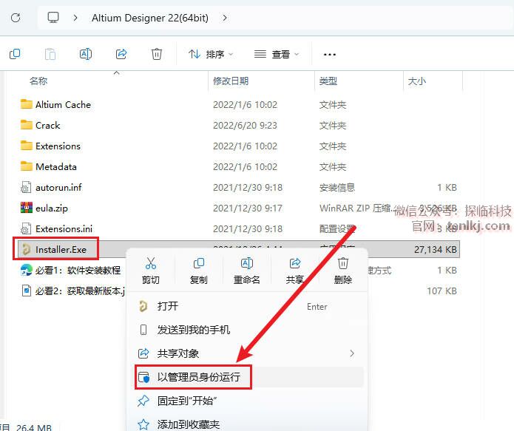
Task: Click 复制 copy in context menu
Action: tap(198, 271)
